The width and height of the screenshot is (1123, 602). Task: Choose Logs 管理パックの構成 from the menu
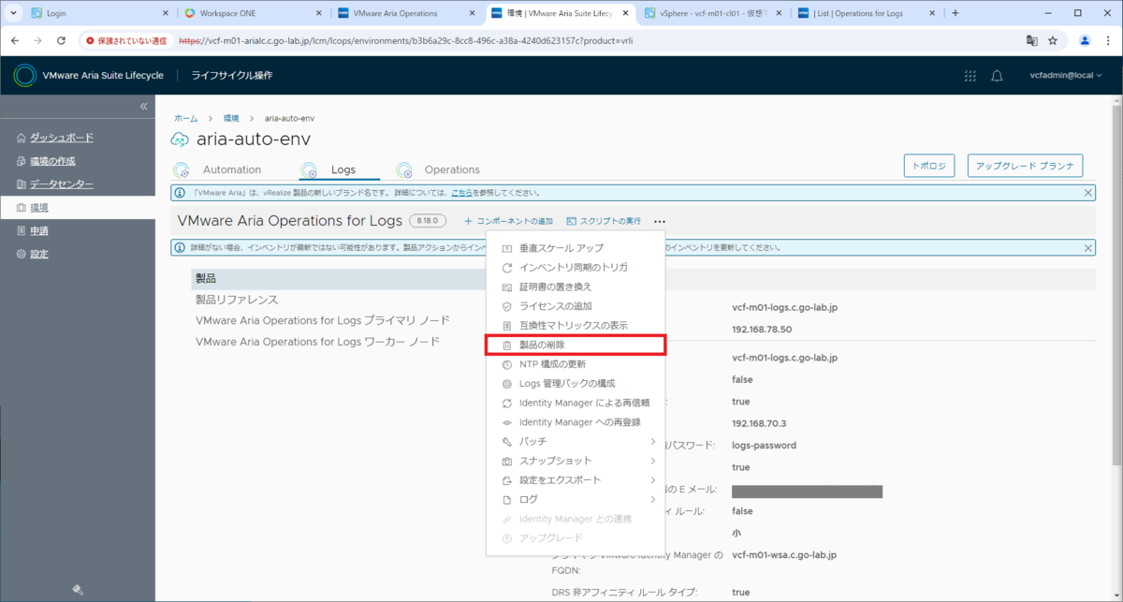[576, 383]
